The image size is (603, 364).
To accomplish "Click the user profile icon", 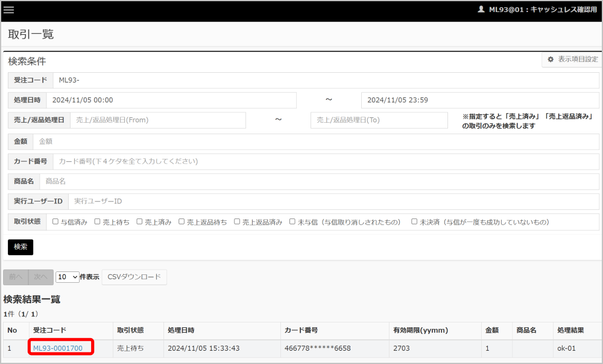I will click(x=481, y=10).
